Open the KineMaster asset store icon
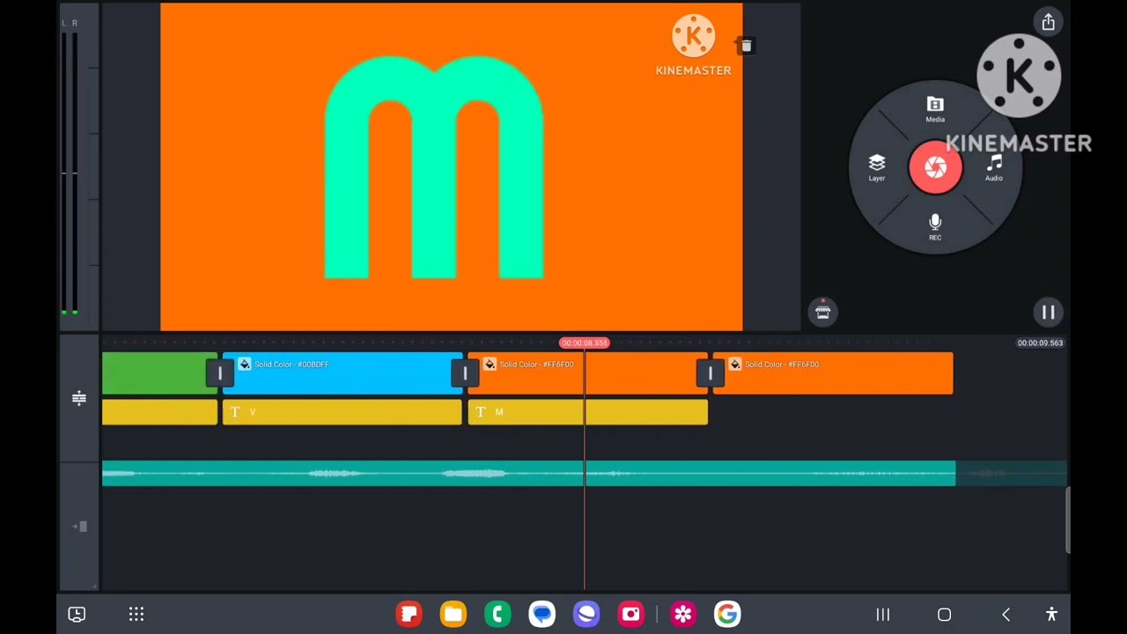This screenshot has width=1127, height=634. click(x=822, y=311)
